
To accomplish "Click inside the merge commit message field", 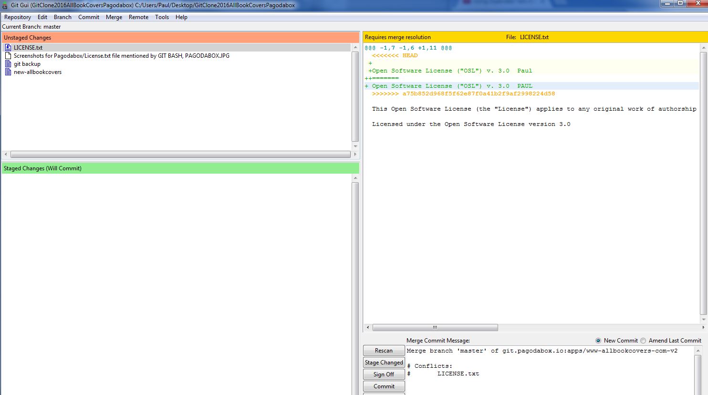I will coord(549,370).
